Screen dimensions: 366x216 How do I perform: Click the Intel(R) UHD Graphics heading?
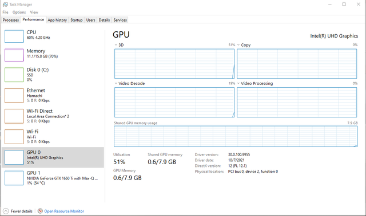[x=334, y=36]
